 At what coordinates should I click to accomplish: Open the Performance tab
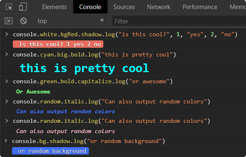(x=200, y=7)
